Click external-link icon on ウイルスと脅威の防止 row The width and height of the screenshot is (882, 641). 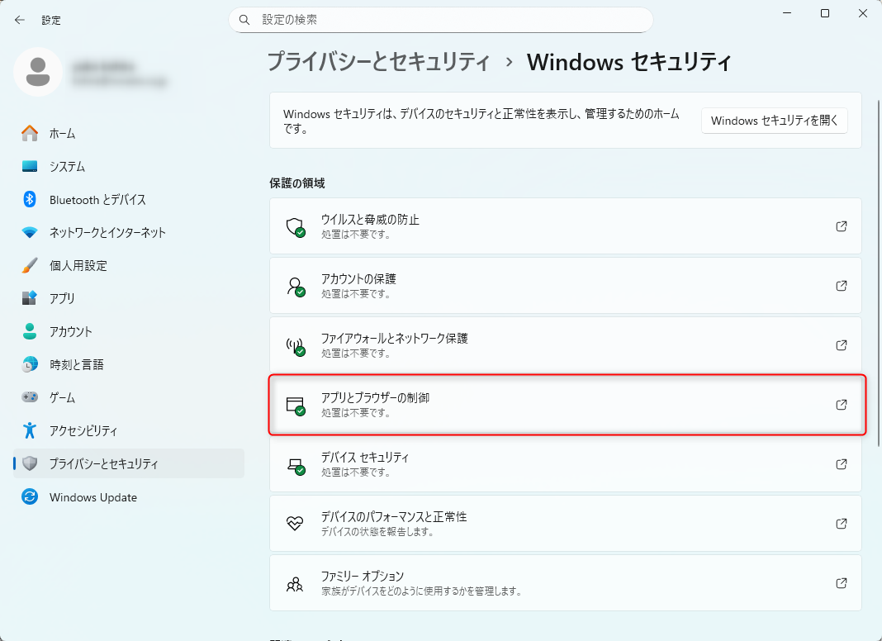click(841, 226)
